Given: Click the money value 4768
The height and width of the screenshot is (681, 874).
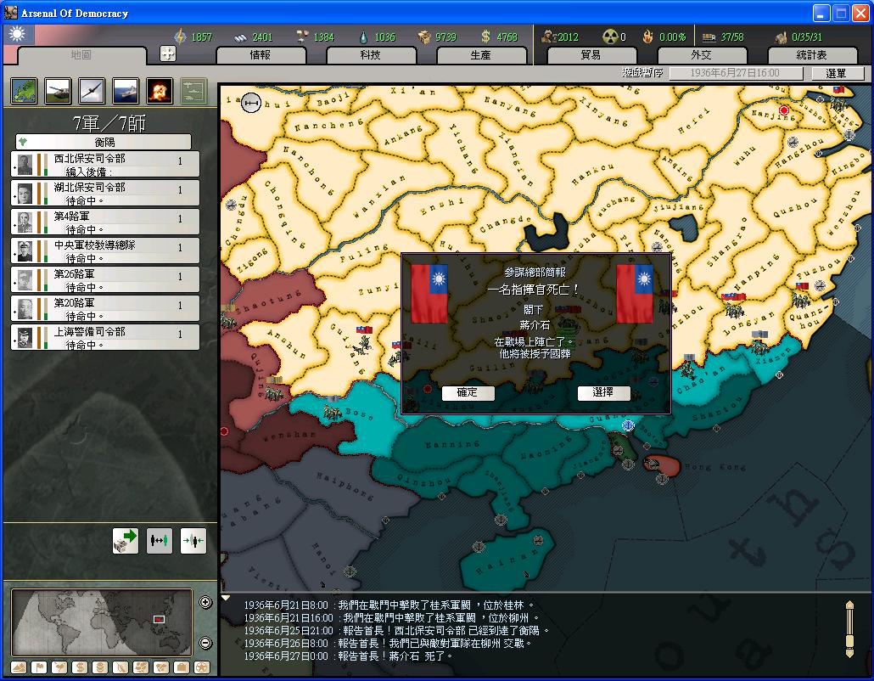Looking at the screenshot, I should tap(507, 37).
